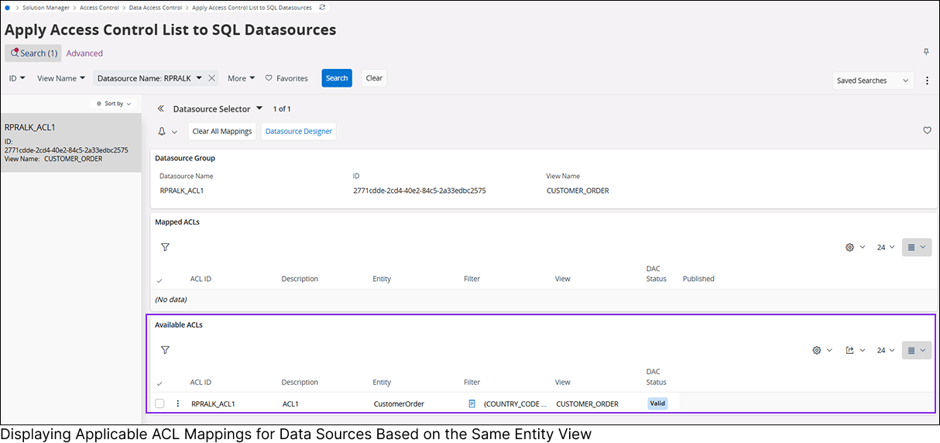Open the Datasource Designer link

coord(299,131)
